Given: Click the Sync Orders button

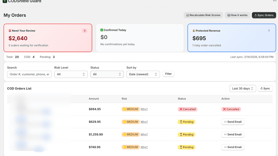Looking at the screenshot, I should (x=264, y=15).
